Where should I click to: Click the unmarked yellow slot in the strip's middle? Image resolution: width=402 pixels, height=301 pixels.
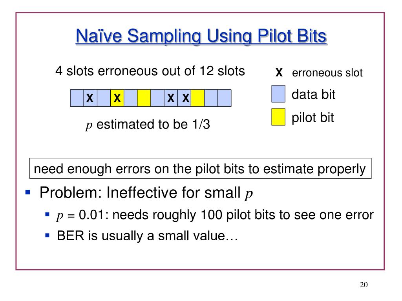(x=144, y=98)
